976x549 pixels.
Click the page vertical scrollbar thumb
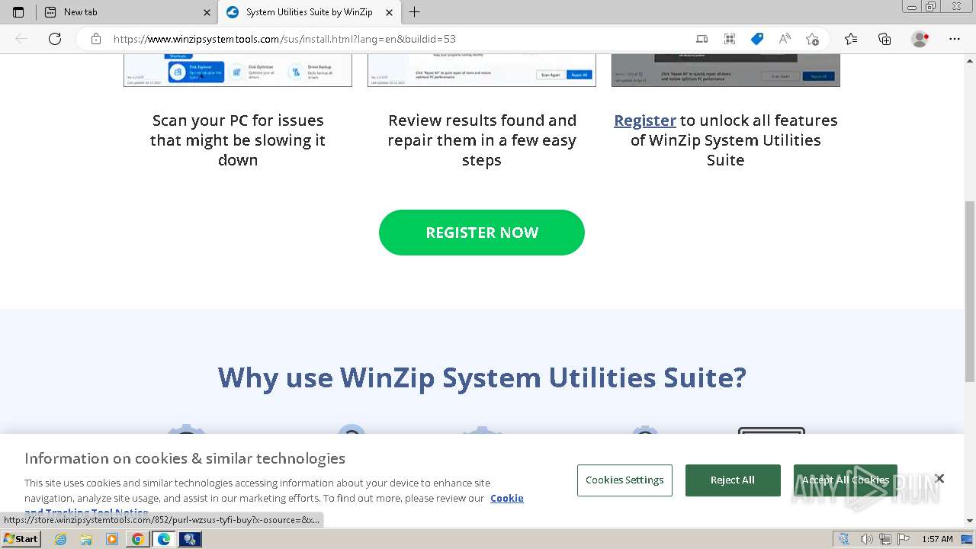970,290
